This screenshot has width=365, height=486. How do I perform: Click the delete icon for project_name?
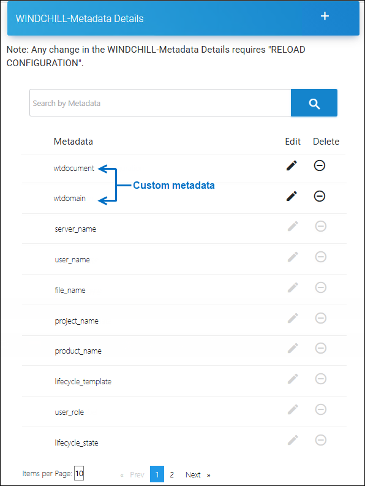click(x=321, y=318)
